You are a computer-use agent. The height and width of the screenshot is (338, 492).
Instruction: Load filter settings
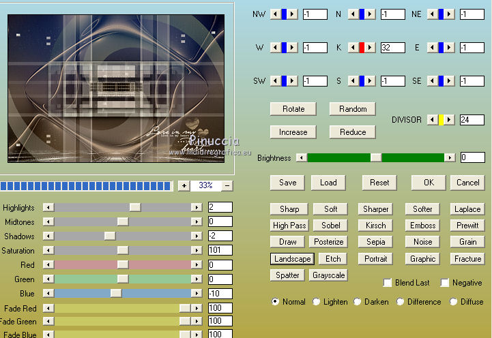pyautogui.click(x=328, y=183)
